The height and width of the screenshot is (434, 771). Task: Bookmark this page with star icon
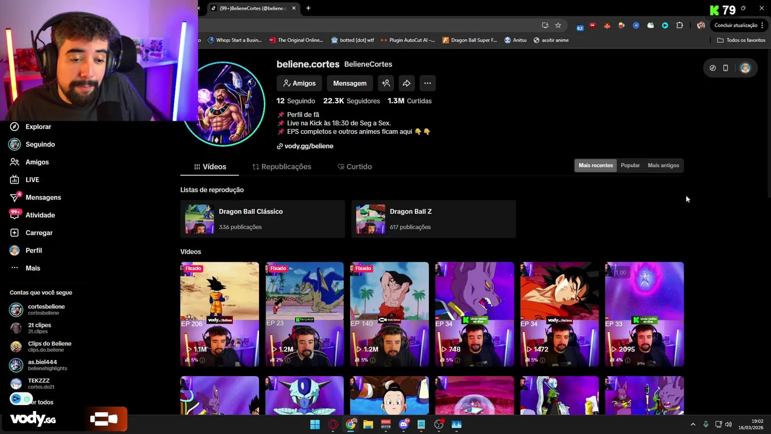[x=558, y=25]
